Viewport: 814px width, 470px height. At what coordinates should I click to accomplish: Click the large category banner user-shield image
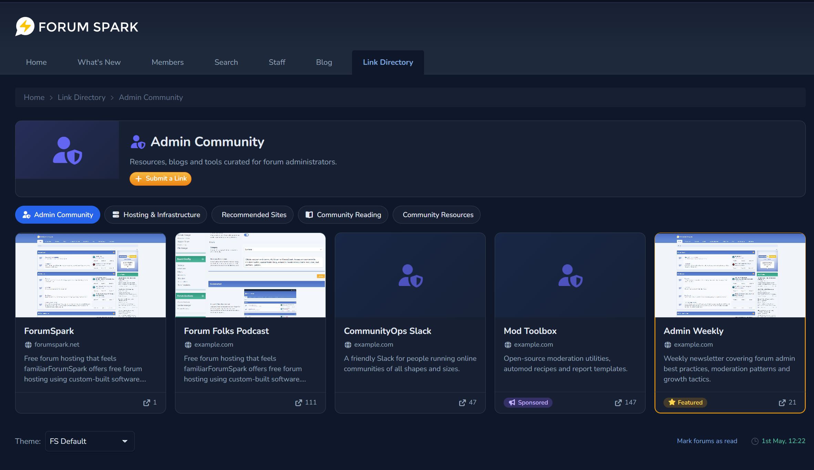67,150
